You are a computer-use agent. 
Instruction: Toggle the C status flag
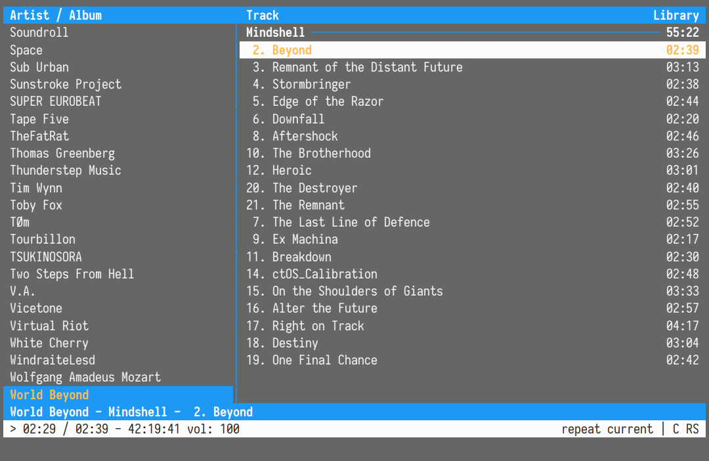(x=676, y=428)
